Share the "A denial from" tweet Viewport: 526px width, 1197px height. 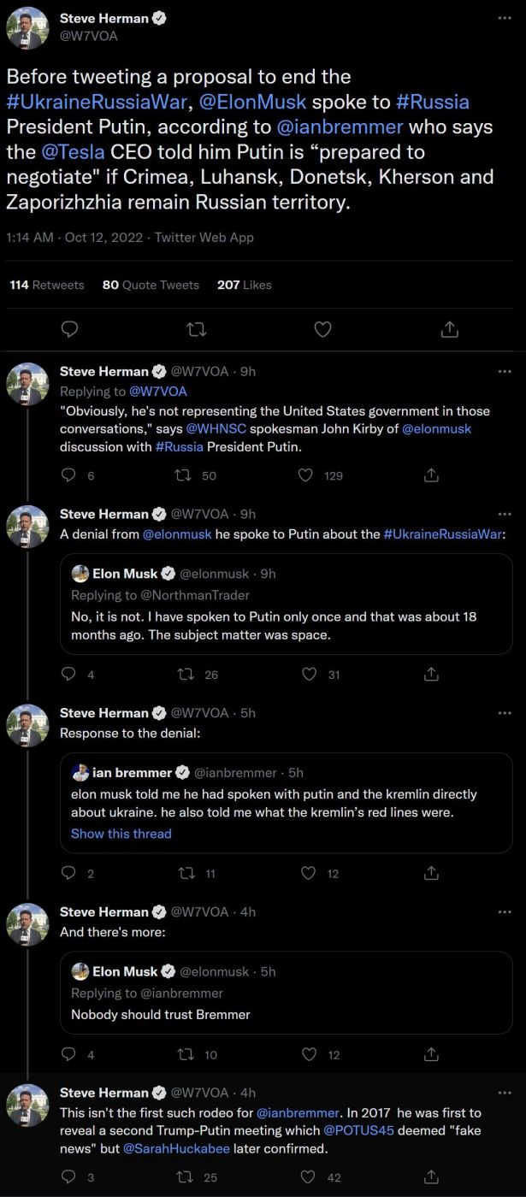pyautogui.click(x=432, y=674)
